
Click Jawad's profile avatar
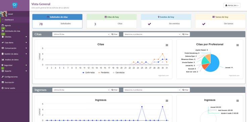3,14
